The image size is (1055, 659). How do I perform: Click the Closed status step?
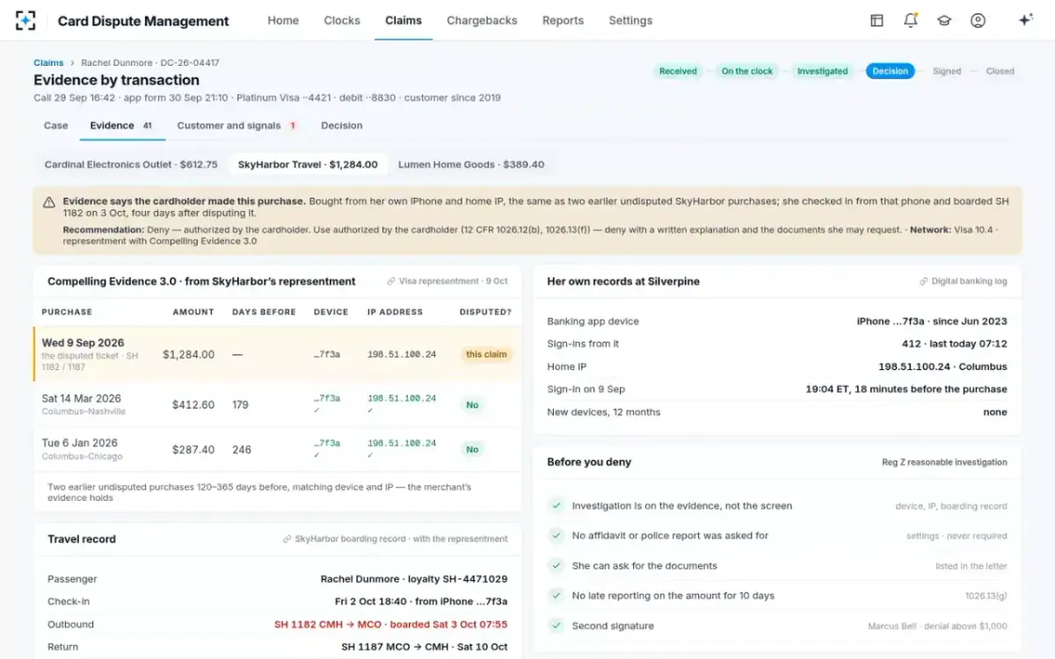pos(1000,71)
